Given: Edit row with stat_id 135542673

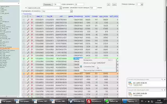Looking at the screenshot, I should [28, 23].
